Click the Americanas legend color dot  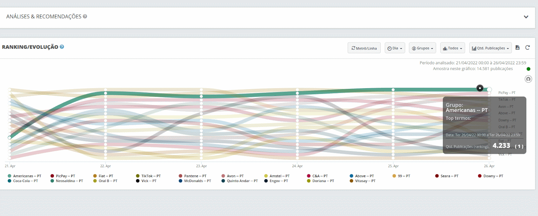pyautogui.click(x=9, y=176)
